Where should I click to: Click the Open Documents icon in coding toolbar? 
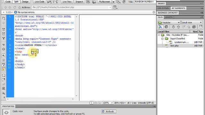point(4,18)
